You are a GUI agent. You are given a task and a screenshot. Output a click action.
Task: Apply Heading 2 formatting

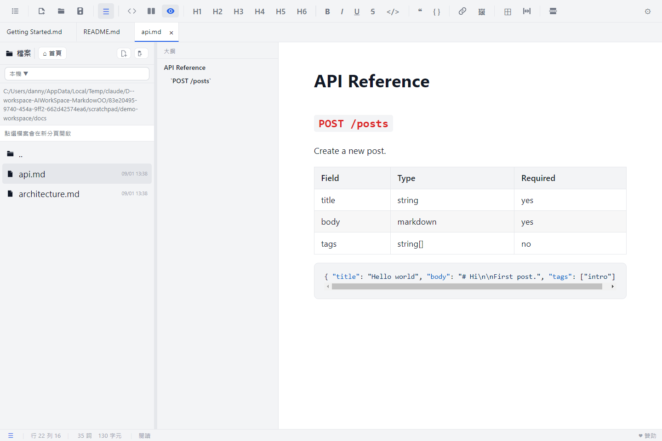click(x=217, y=11)
